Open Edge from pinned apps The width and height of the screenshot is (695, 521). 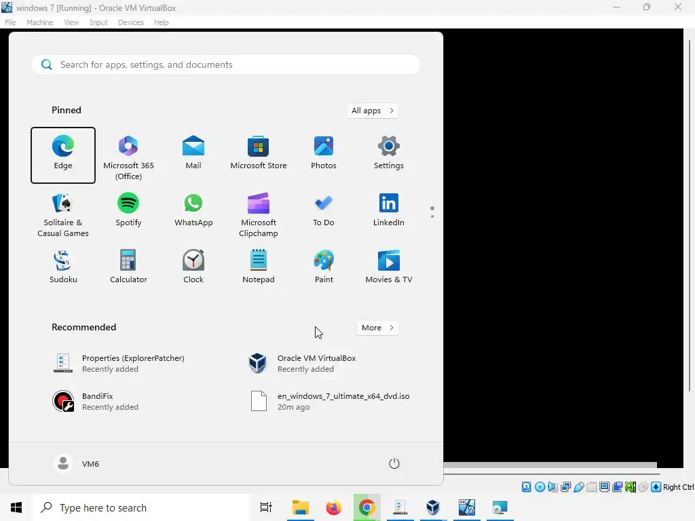[x=63, y=155]
